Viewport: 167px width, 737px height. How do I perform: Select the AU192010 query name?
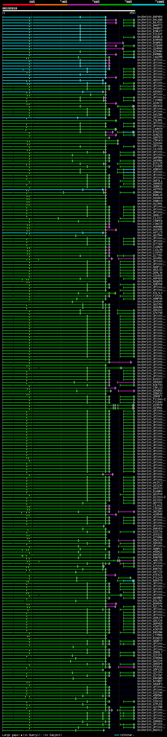pyautogui.click(x=10, y=9)
